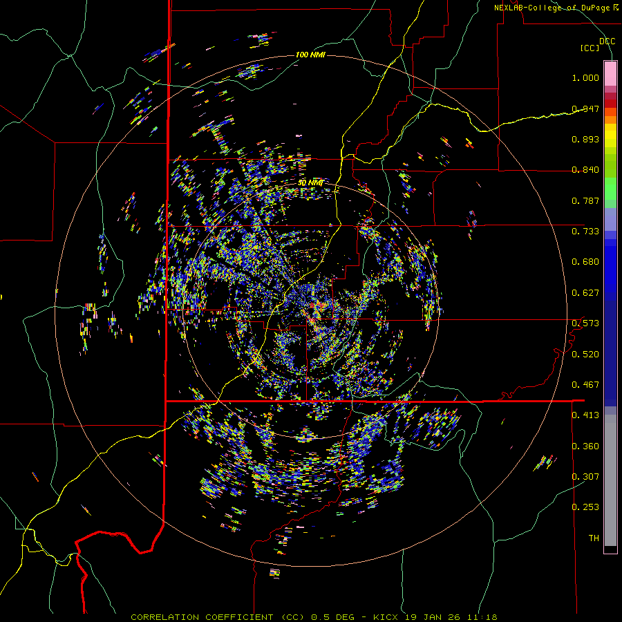Click the 0.733 scale value
622x622 pixels.
click(585, 232)
